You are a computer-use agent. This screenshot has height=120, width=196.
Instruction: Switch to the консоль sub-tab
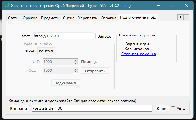click(46, 51)
